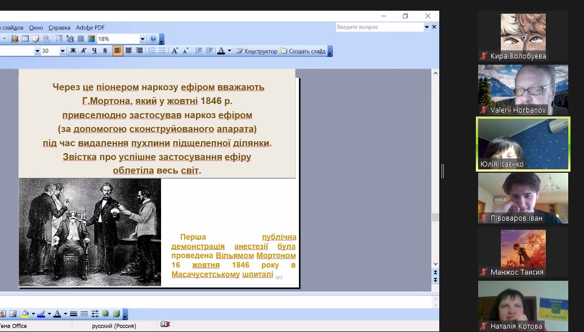Open fill color dropdown arrow
This screenshot has width=584, height=332.
(33, 314)
